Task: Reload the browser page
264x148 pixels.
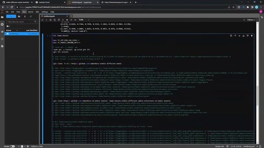Action: (x=12, y=7)
